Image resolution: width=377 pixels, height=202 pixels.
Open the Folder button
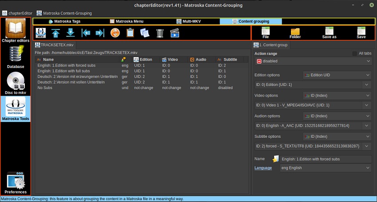(x=295, y=33)
